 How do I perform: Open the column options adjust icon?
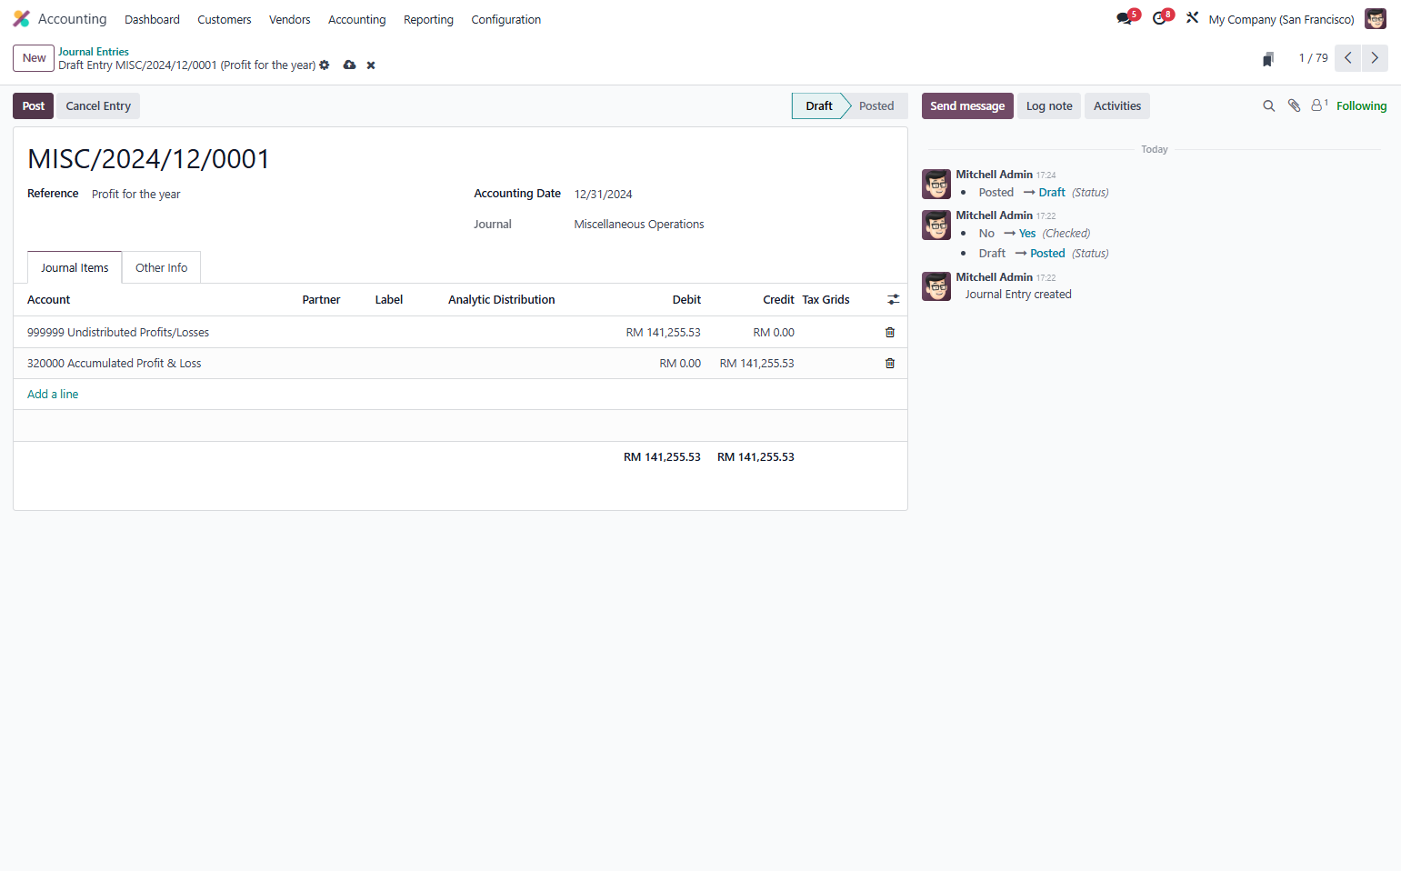[894, 299]
